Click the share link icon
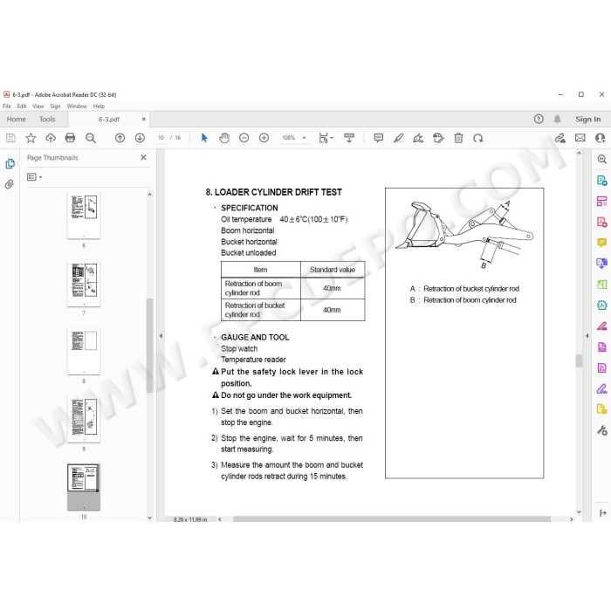611x611 pixels. click(x=560, y=138)
